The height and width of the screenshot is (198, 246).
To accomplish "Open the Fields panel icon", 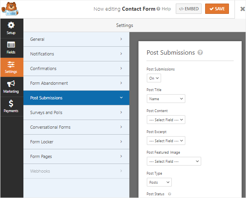I will click(x=11, y=48).
